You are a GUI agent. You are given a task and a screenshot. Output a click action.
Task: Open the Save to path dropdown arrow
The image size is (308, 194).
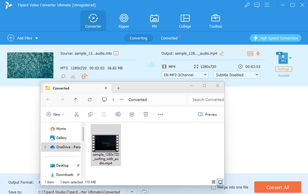pyautogui.click(x=132, y=192)
